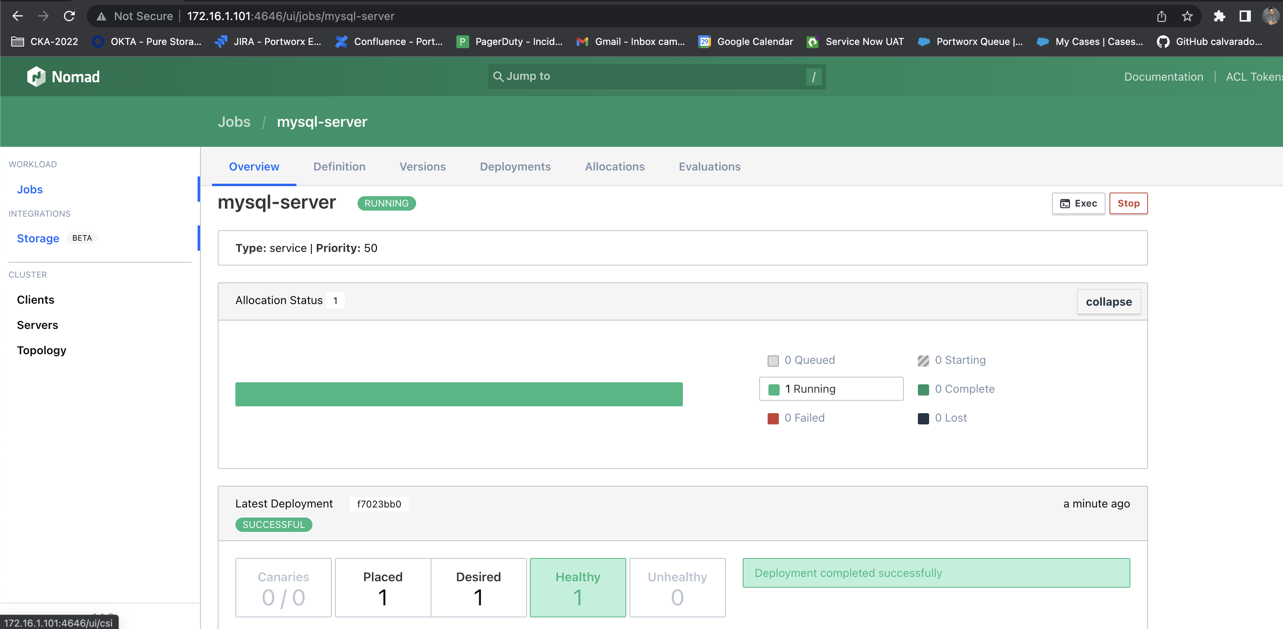The height and width of the screenshot is (629, 1283).
Task: Stop the mysql-server job
Action: pos(1128,203)
